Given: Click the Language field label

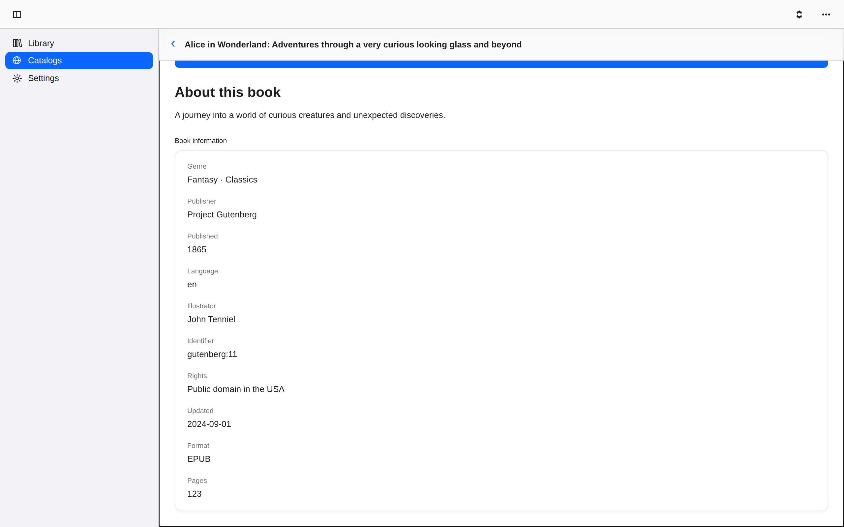Looking at the screenshot, I should [202, 271].
